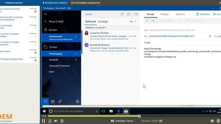Toggle checkbox for 'und Ordner' topic

pos(35,28)
